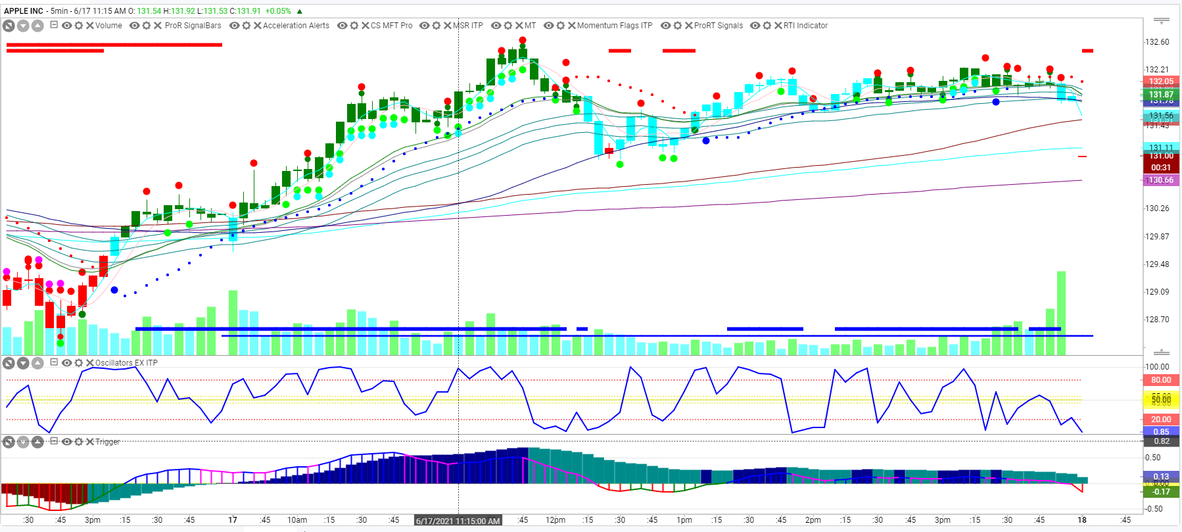Screen dimensions: 1182x532
Task: Click the green arrow beside +0.05%
Action: pyautogui.click(x=300, y=11)
